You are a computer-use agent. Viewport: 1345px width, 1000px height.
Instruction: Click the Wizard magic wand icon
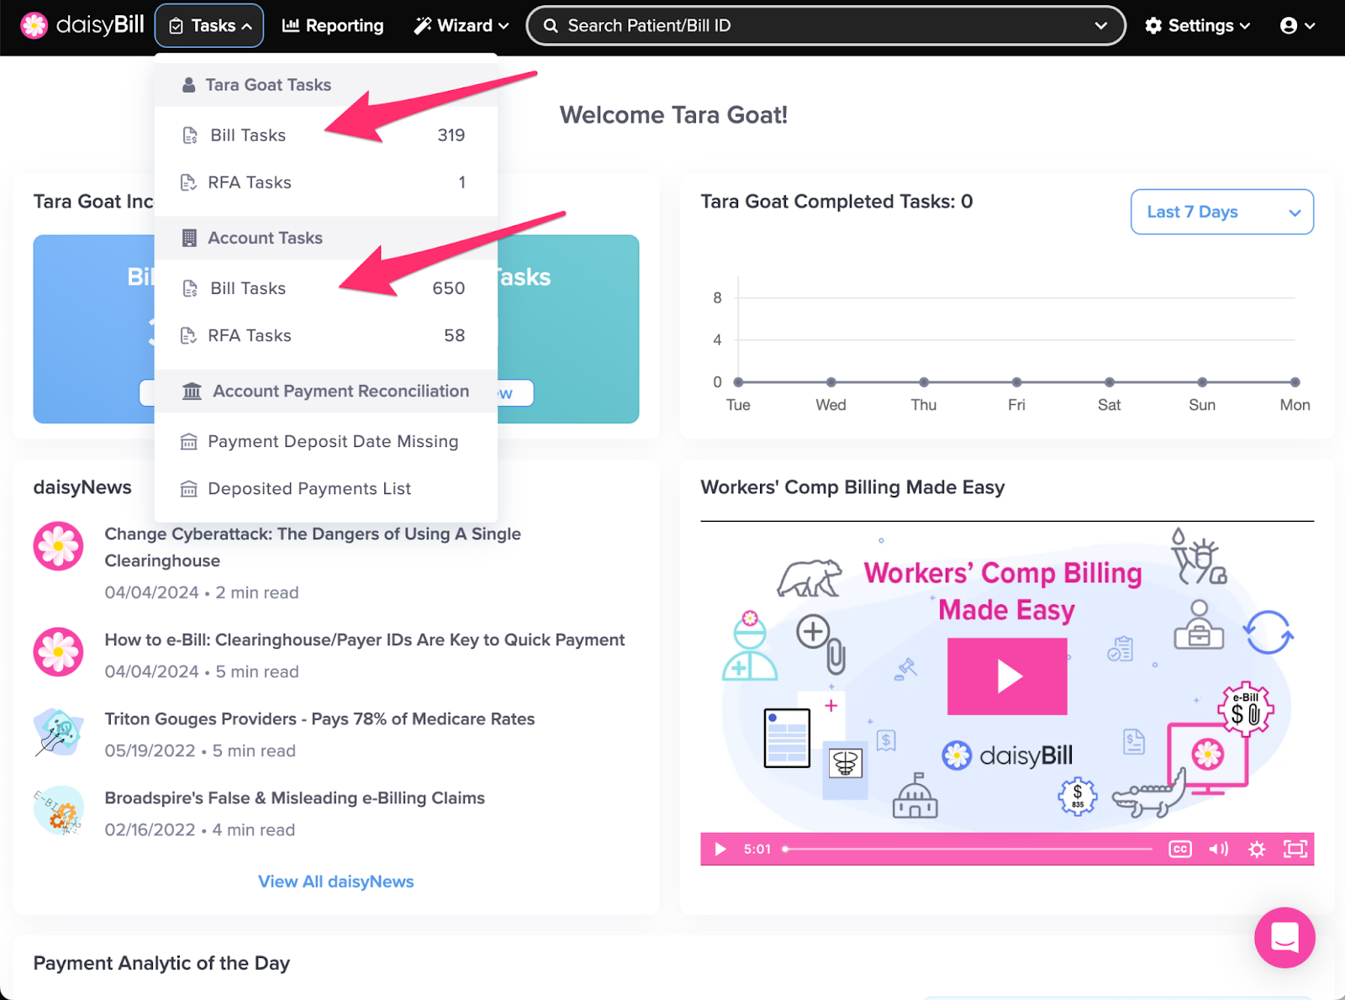(422, 26)
